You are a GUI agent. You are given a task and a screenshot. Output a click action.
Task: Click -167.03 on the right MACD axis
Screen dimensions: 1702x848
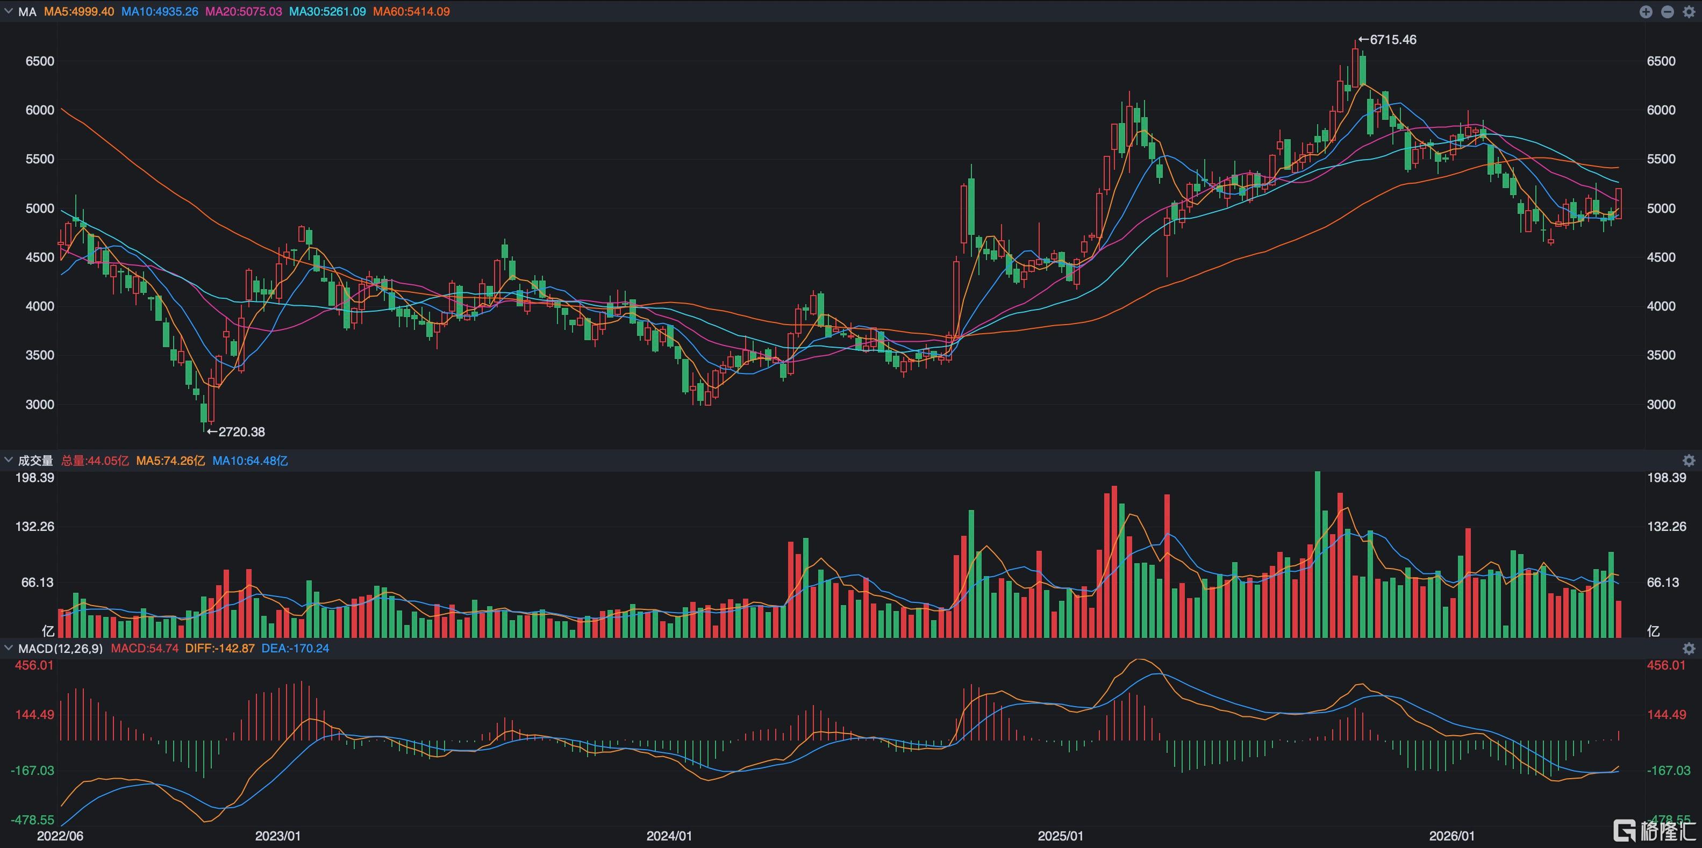click(x=1669, y=770)
